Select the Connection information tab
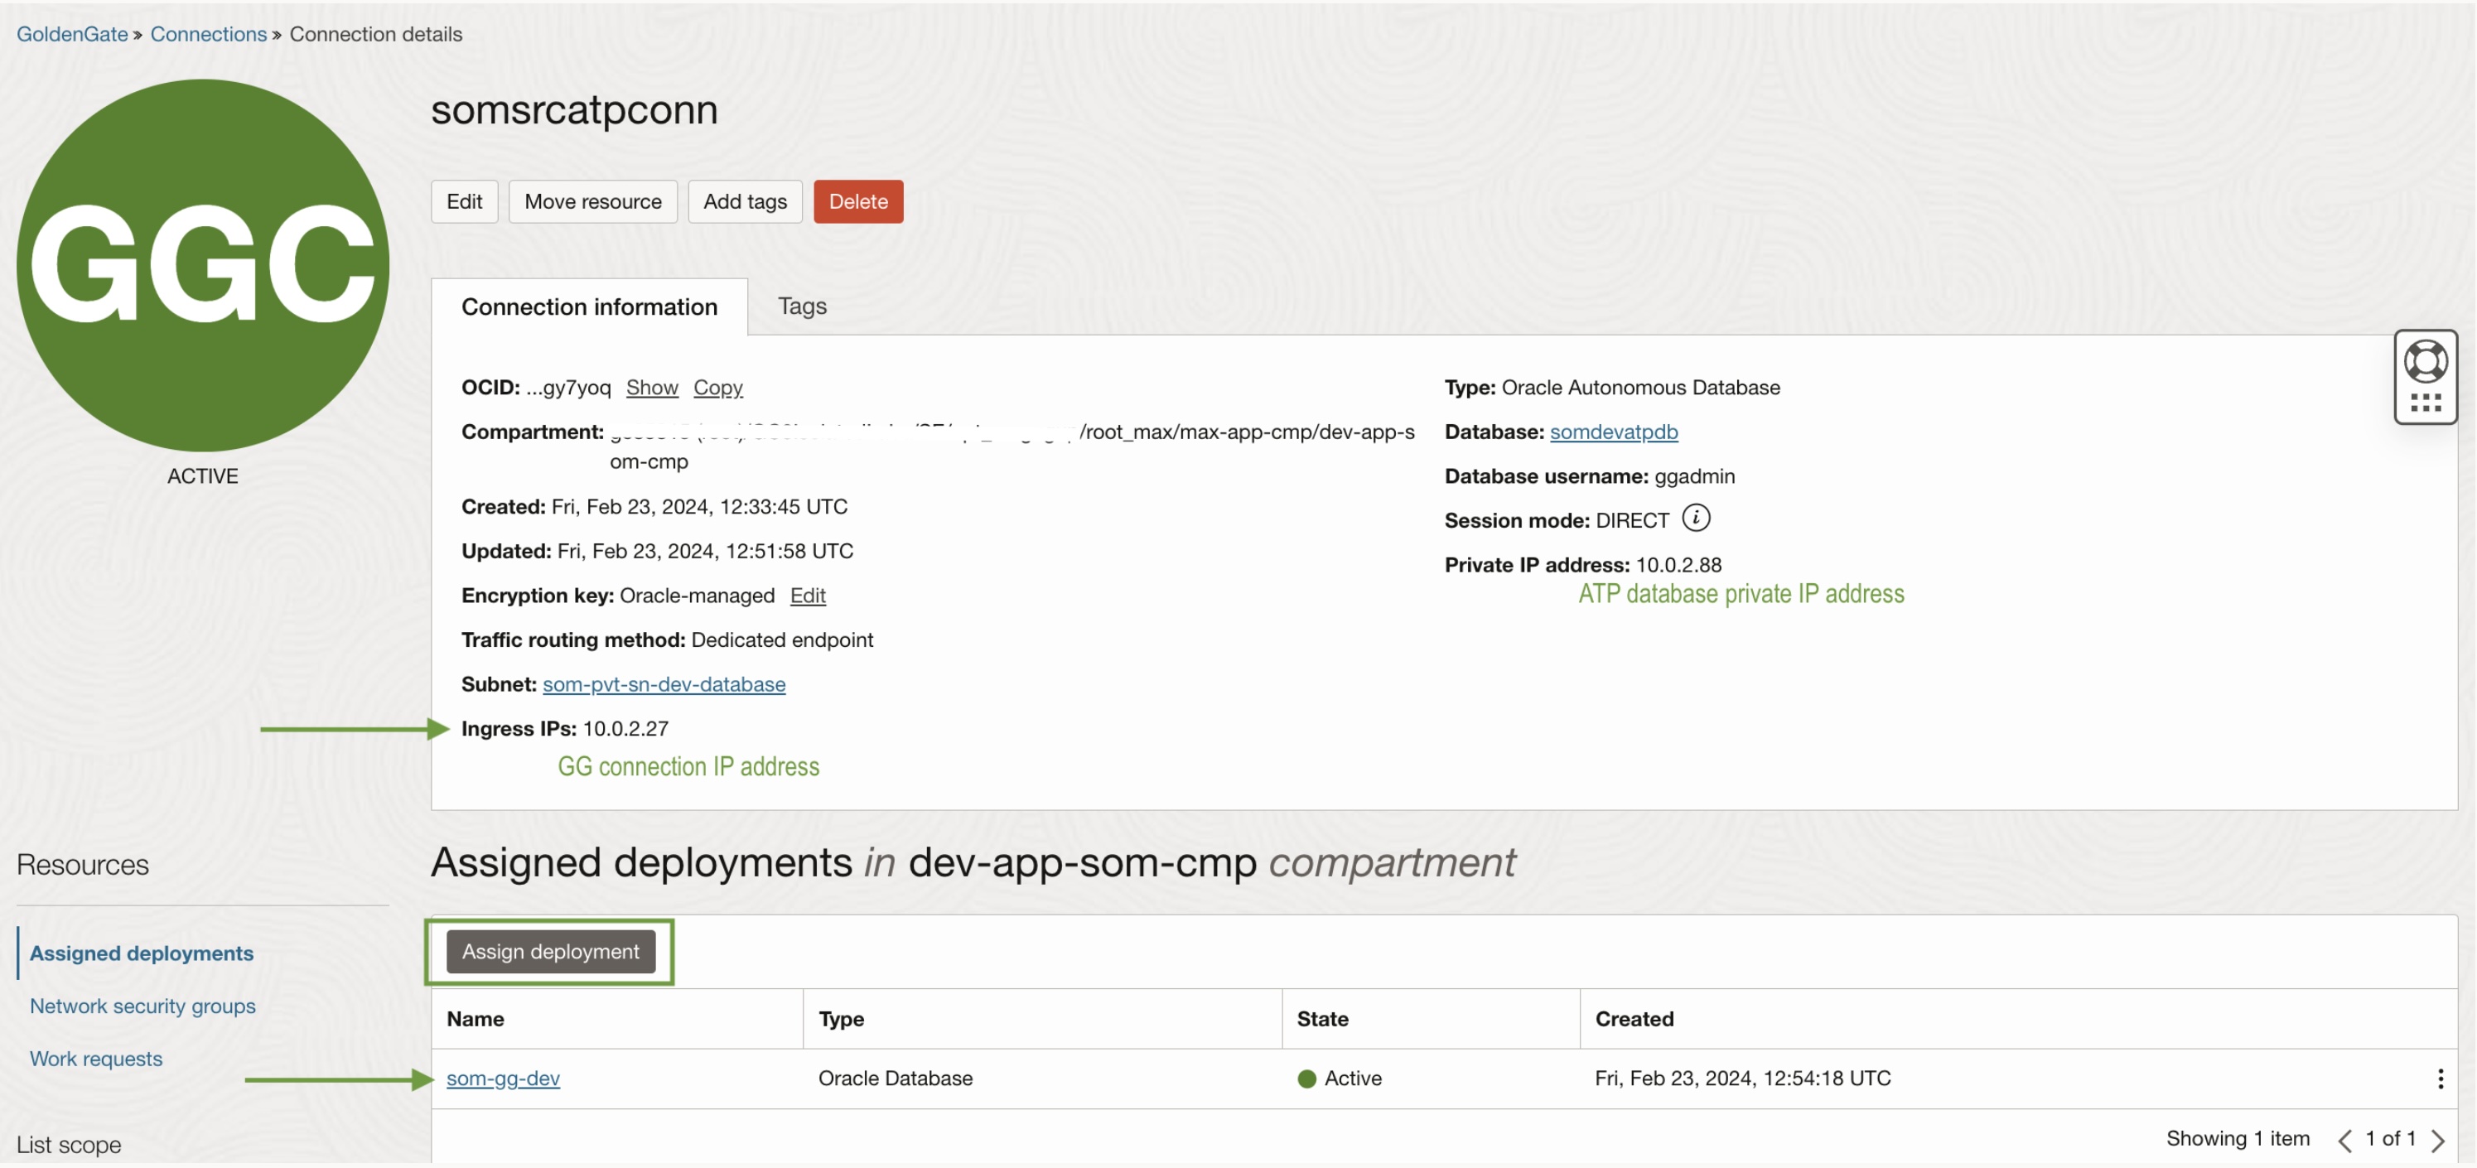Viewport: 2477px width, 1168px height. coord(588,306)
